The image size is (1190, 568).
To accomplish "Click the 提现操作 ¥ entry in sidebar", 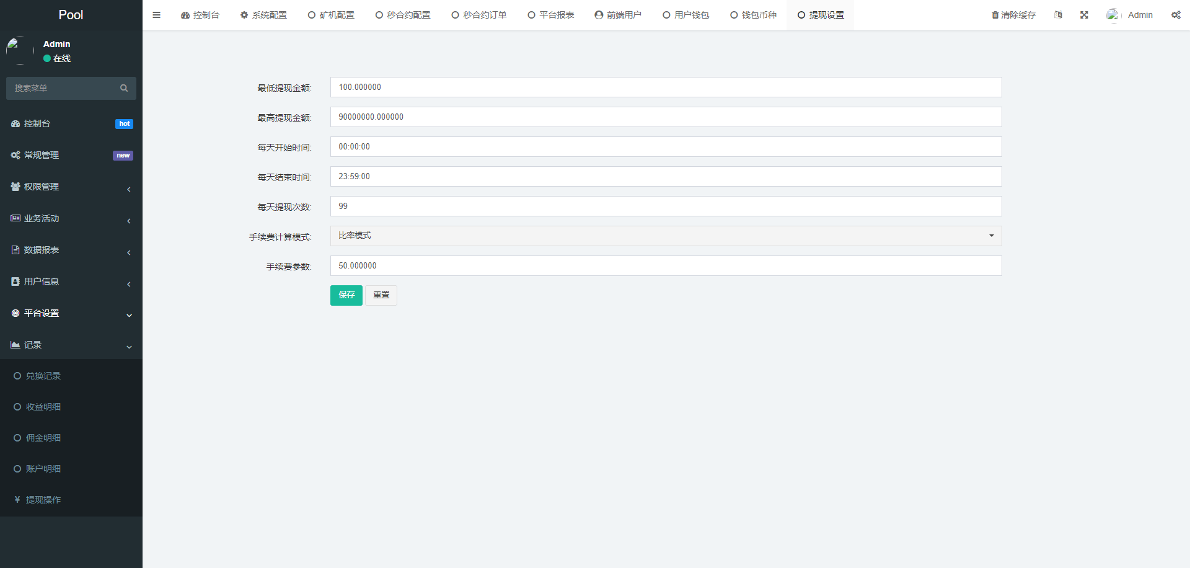I will click(43, 499).
